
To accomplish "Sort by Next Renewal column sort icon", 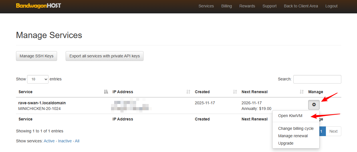I will [302, 92].
